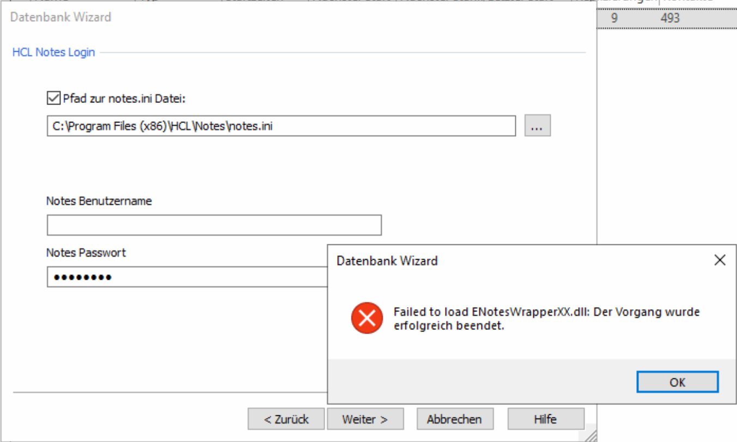This screenshot has height=442, width=737.
Task: Click the red error icon in the dialog
Action: coord(367,319)
